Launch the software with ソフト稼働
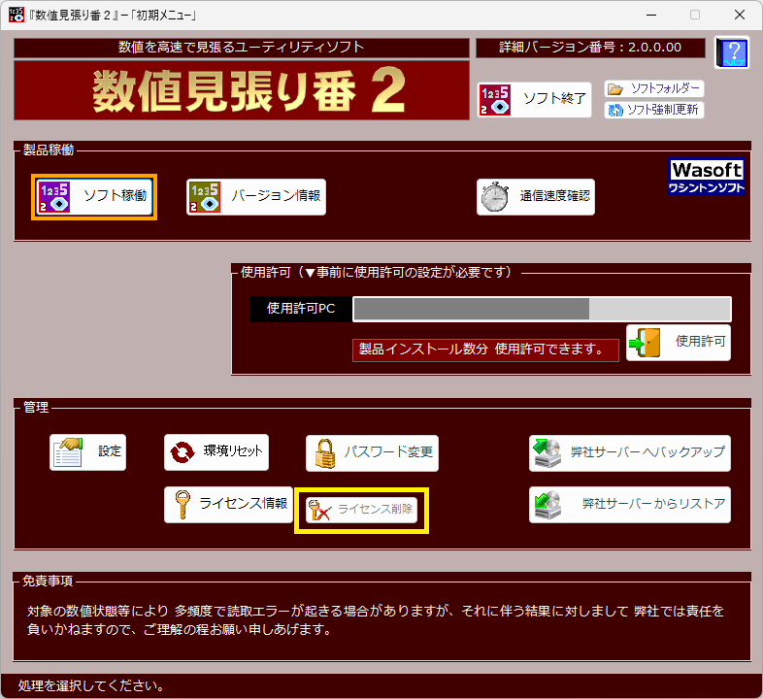Screen dimensions: 763x699 [x=94, y=197]
